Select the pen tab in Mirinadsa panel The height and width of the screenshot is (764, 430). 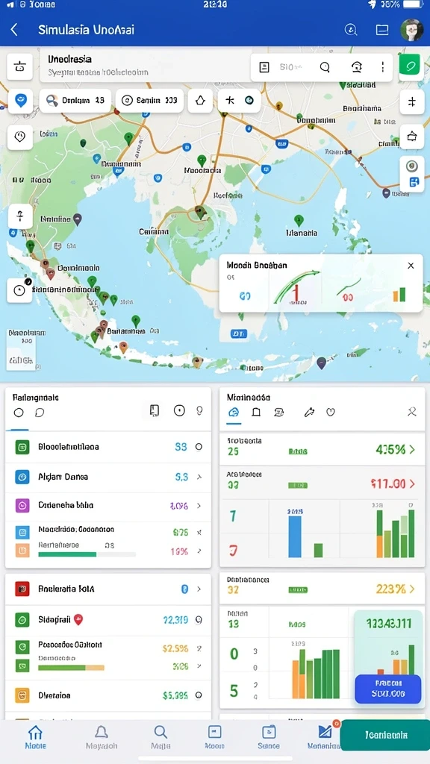click(308, 413)
